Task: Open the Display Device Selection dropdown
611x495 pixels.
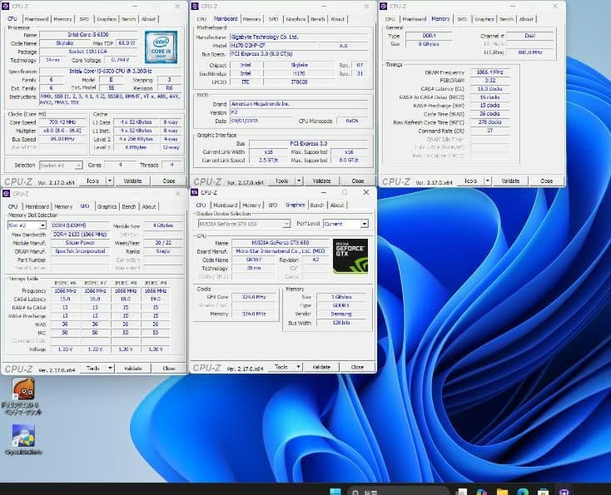Action: (244, 224)
